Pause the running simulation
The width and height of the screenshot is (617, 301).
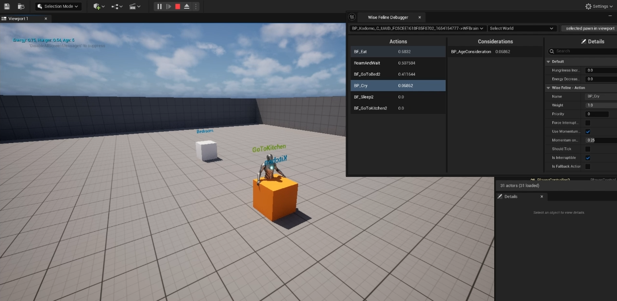tap(160, 6)
